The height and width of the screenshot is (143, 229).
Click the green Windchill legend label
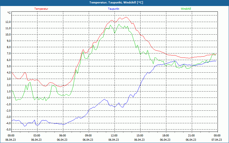coord(186,9)
